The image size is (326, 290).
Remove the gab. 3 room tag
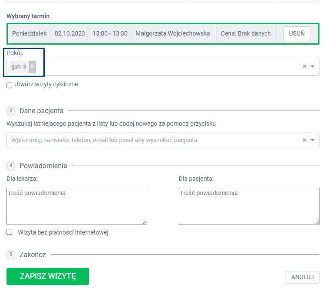32,66
